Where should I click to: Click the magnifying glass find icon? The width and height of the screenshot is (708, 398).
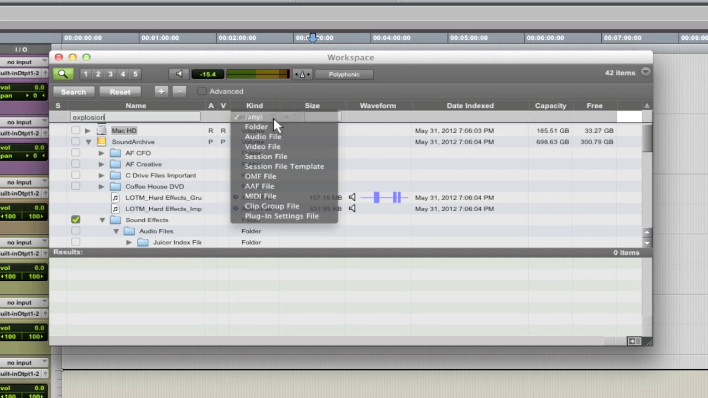click(x=63, y=74)
